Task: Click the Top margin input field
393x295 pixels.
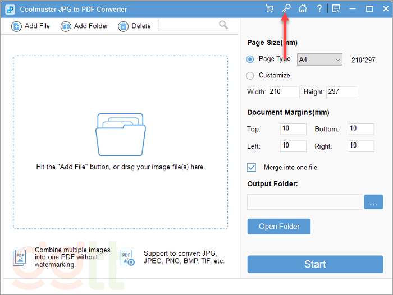Action: point(293,129)
